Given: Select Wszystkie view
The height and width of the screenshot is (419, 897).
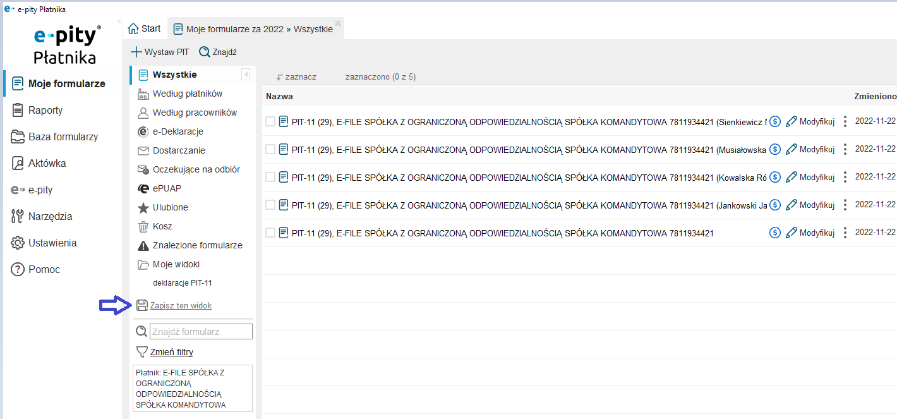Looking at the screenshot, I should coord(167,75).
